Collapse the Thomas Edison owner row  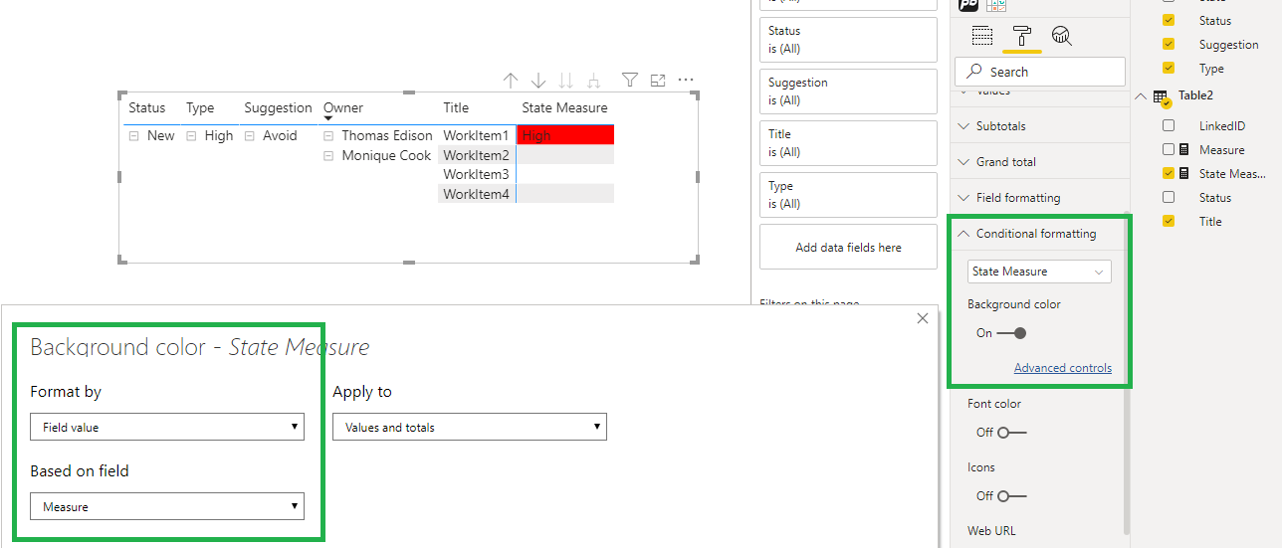[x=328, y=136]
